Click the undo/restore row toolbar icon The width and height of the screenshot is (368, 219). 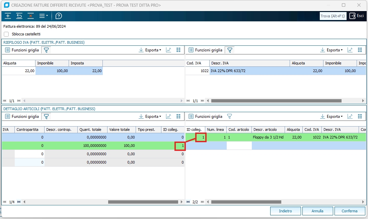(x=19, y=16)
